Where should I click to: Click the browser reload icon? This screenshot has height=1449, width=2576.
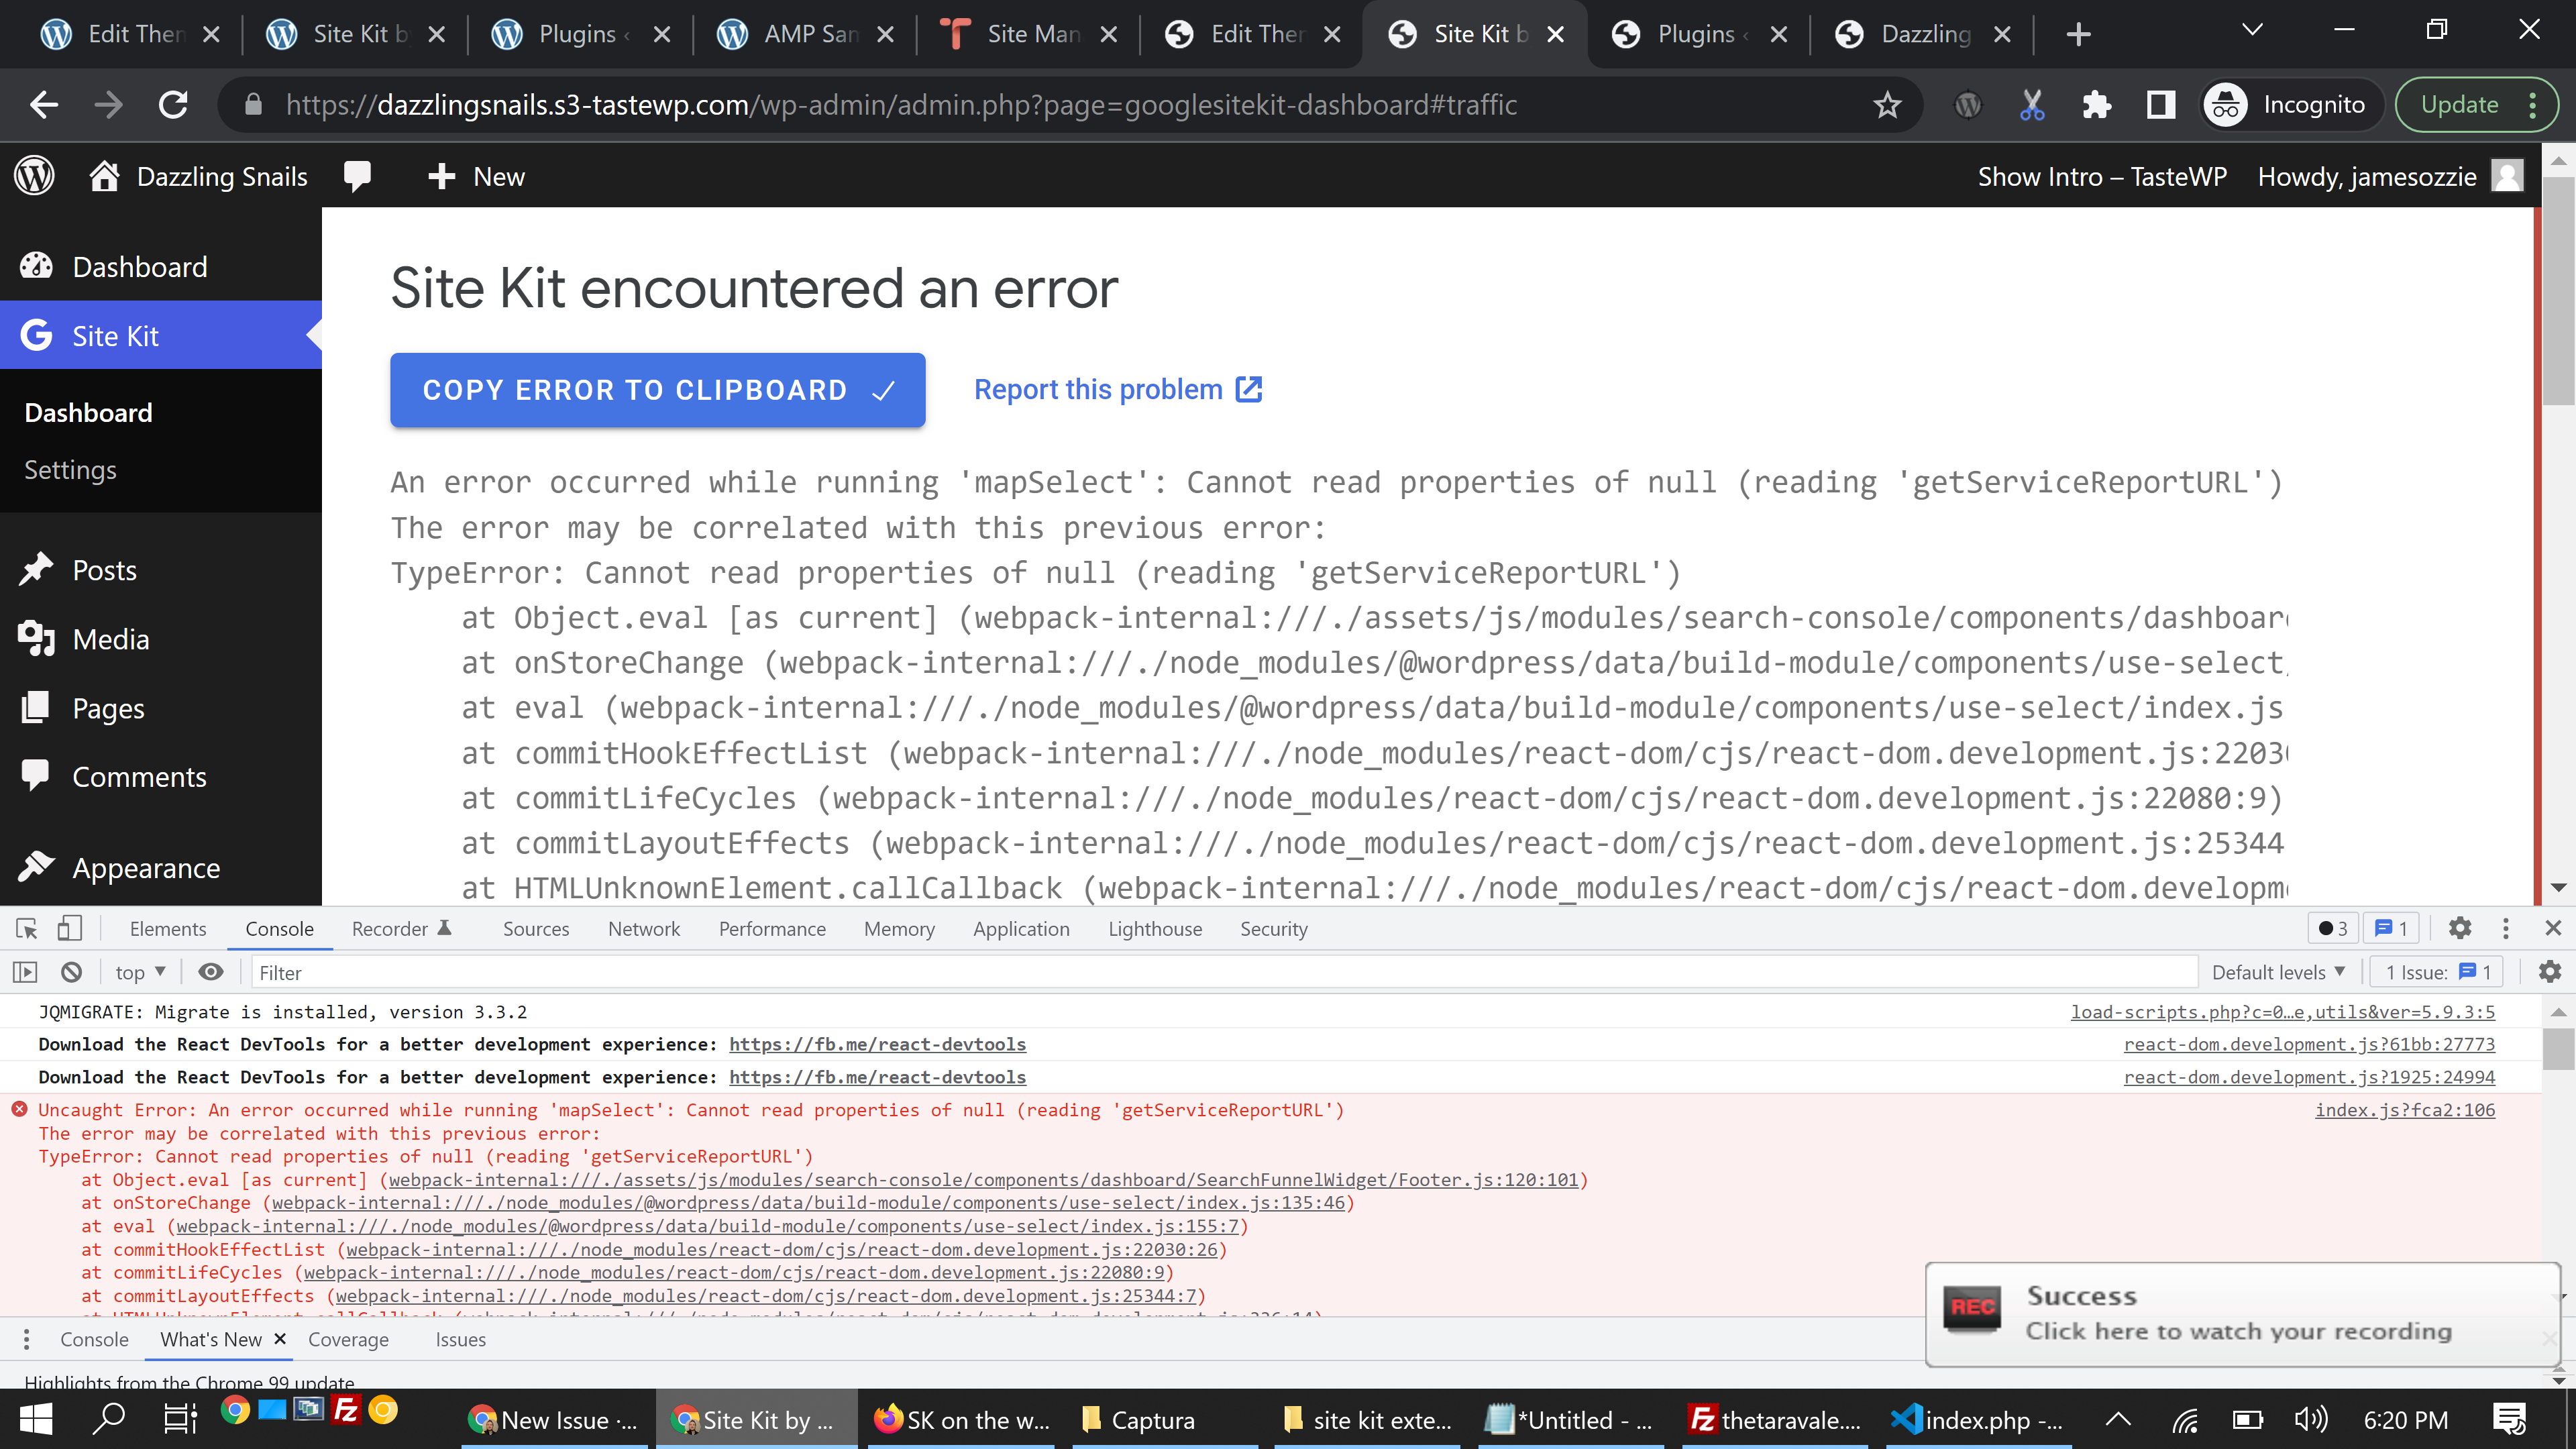[174, 105]
